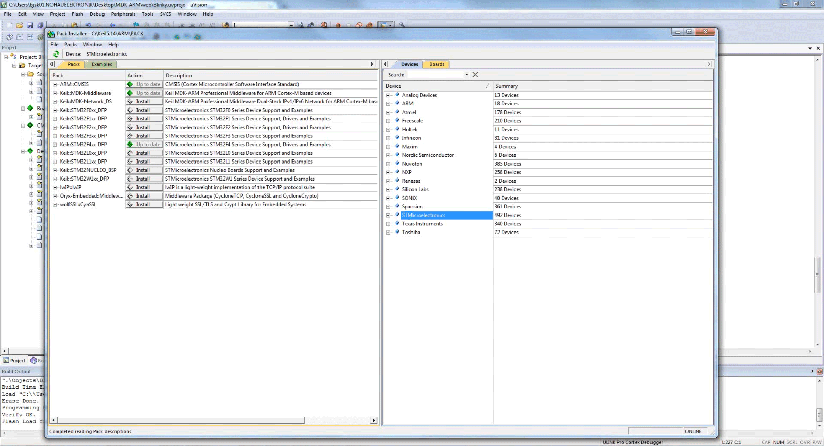
Task: Open Configuration wrench icon in µVision toolbar
Action: pyautogui.click(x=402, y=25)
